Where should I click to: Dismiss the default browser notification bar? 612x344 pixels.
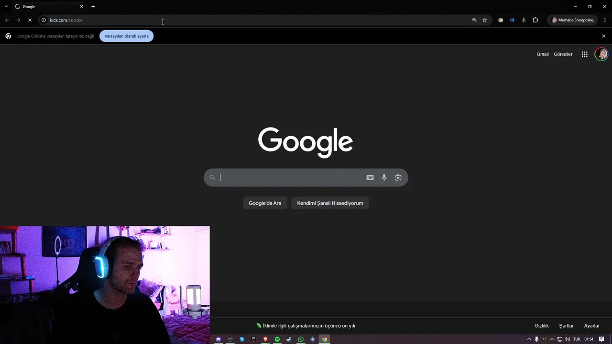click(x=603, y=36)
